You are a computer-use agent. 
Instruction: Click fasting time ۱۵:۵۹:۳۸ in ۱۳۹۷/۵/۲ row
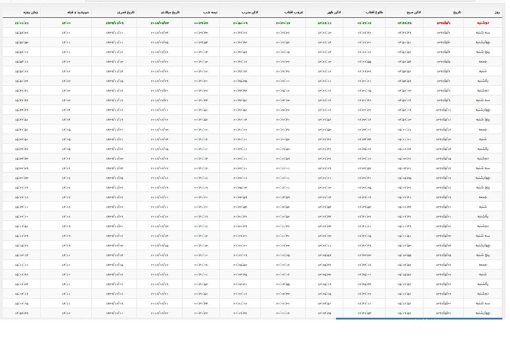tap(21, 33)
